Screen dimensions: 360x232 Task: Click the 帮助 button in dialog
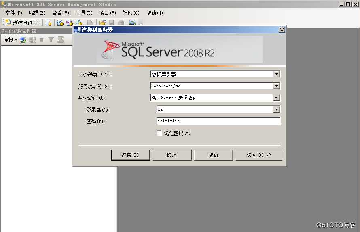(x=213, y=155)
